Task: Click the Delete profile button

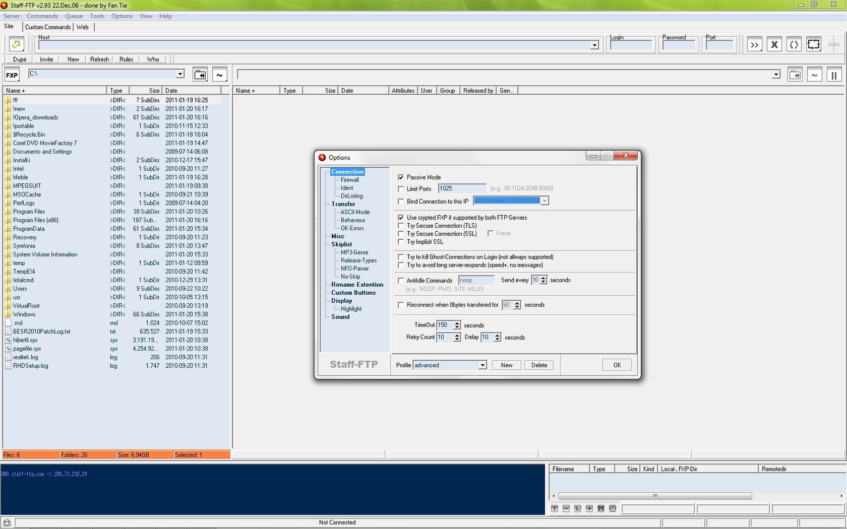Action: click(539, 365)
